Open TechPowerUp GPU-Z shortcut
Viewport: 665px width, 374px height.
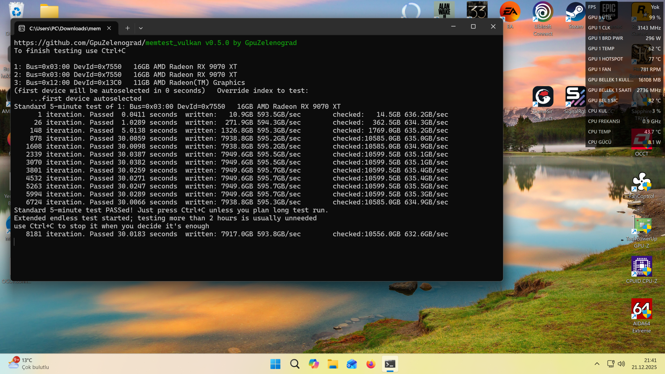pyautogui.click(x=641, y=232)
